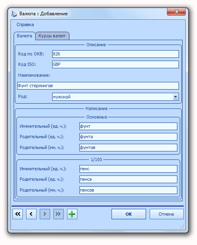
Task: Click the Код ISO input field
Action: point(116,64)
